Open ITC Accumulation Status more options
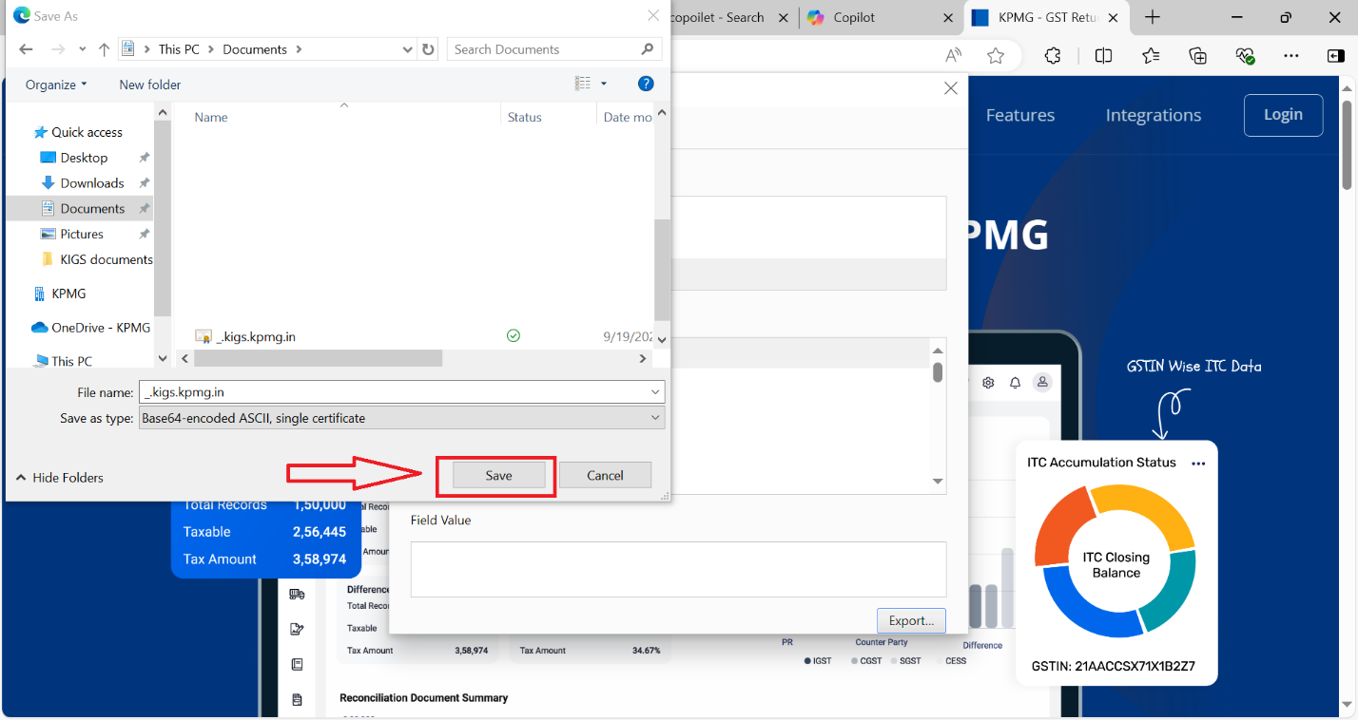The height and width of the screenshot is (720, 1358). (x=1198, y=463)
